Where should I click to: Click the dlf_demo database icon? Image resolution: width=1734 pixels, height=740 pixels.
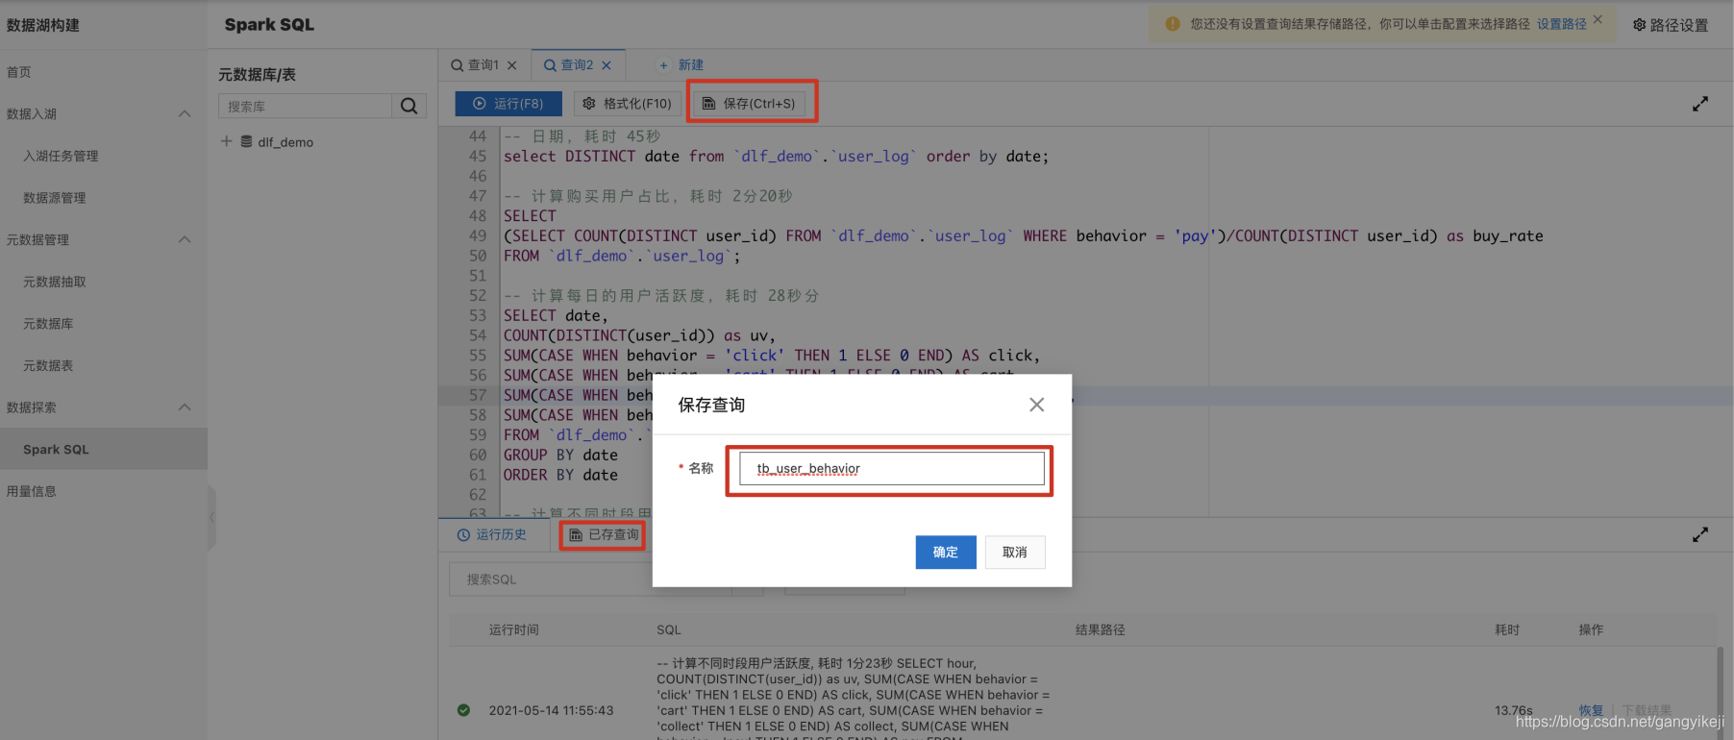pyautogui.click(x=247, y=141)
